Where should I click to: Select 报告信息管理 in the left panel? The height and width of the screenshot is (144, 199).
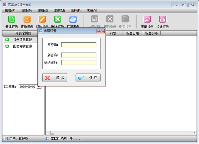click(22, 40)
